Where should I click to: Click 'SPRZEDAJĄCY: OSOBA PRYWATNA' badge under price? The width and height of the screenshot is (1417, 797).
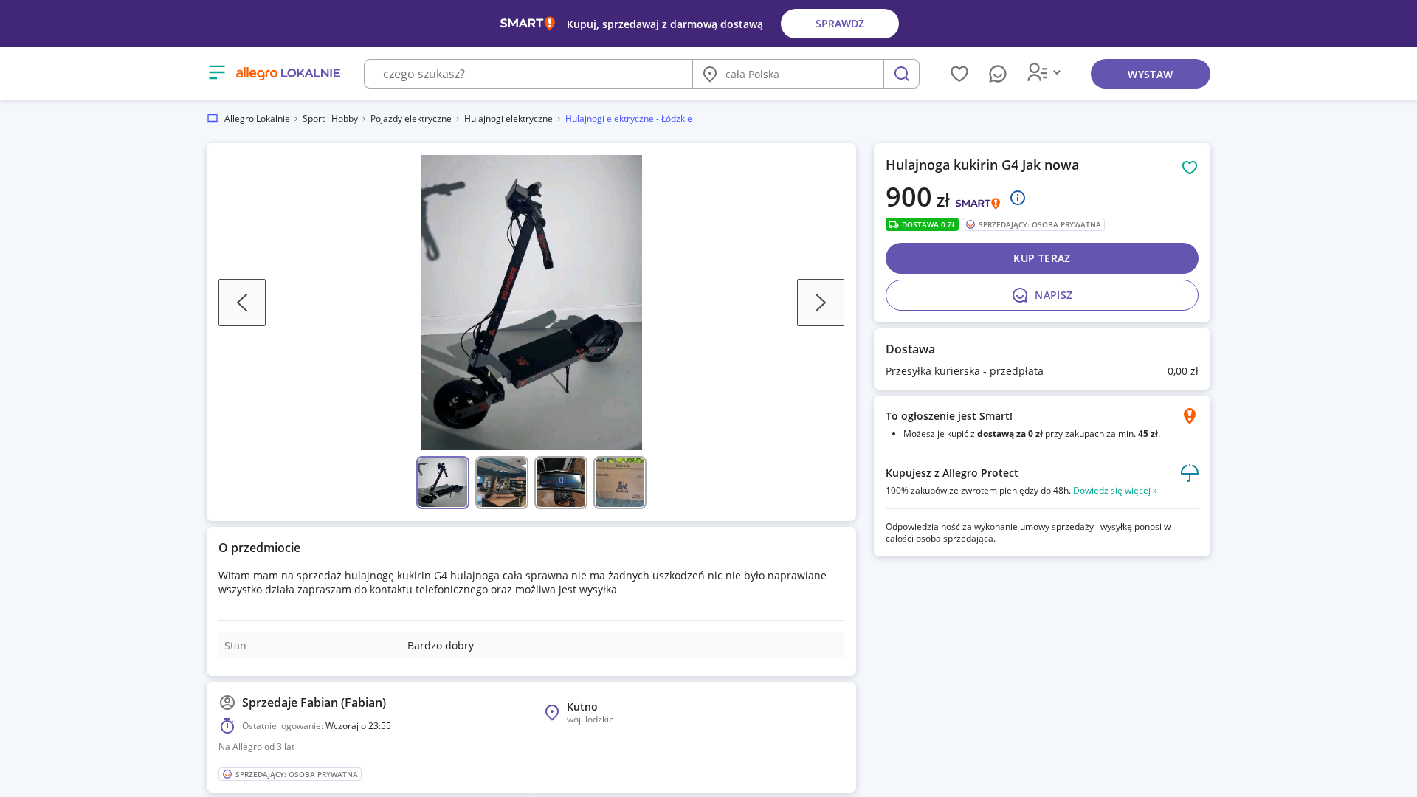(x=1032, y=224)
